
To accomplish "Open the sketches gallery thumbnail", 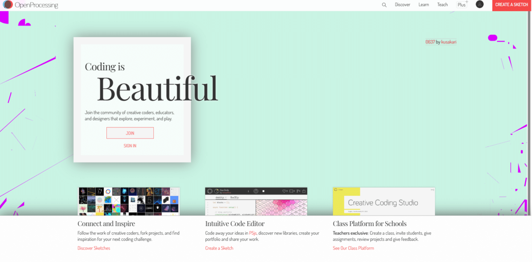I will [x=129, y=201].
